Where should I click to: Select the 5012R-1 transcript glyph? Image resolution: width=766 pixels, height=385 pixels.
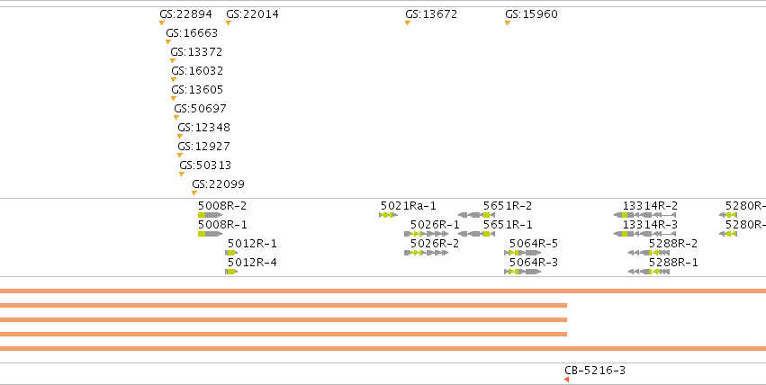(x=231, y=253)
